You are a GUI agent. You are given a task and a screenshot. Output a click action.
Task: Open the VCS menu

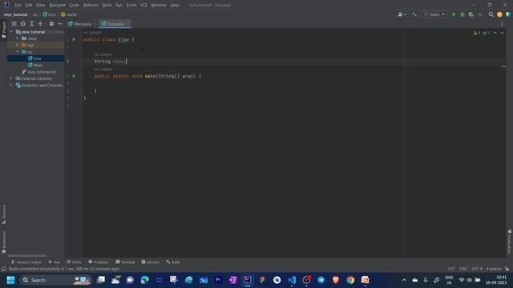(x=143, y=5)
